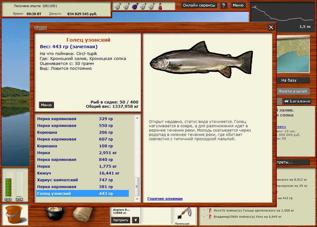The width and height of the screenshot is (317, 227).
Task: Open the top-right Меню menu
Action: 238,5
